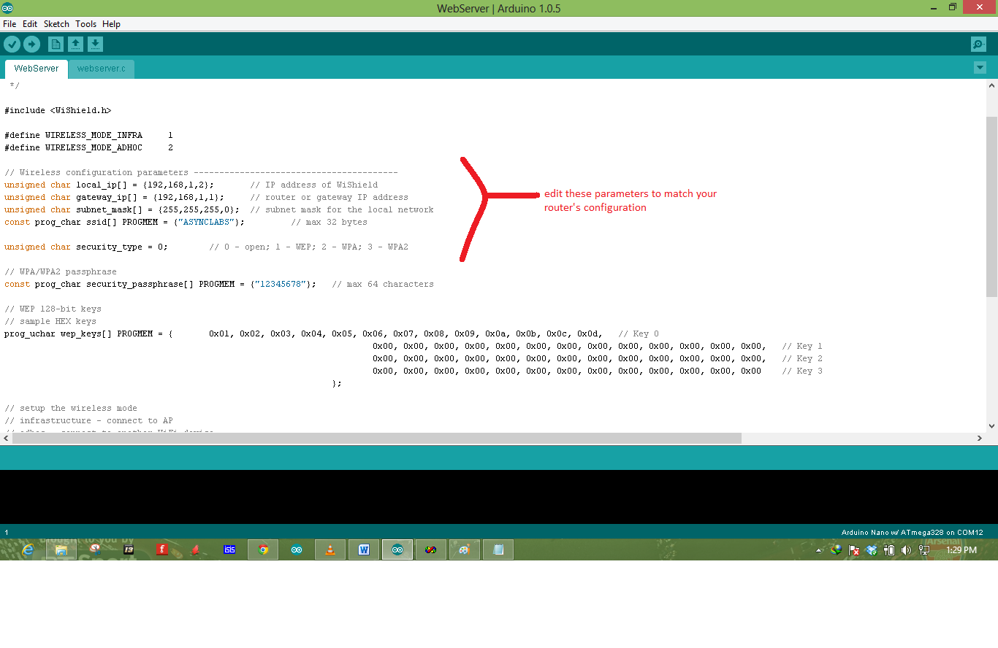The width and height of the screenshot is (998, 648).
Task: Open File Explorer from the taskbar
Action: point(61,549)
